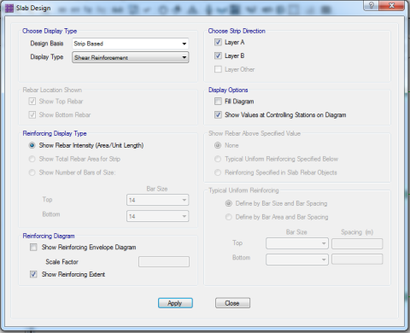
Task: Select Show Rebar Intensity radio button
Action: (32, 145)
